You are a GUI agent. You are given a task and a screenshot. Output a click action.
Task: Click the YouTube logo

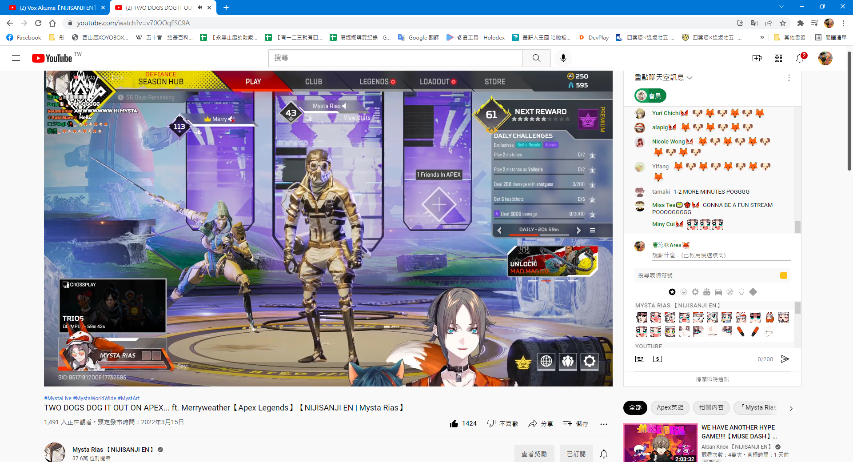[x=52, y=58]
